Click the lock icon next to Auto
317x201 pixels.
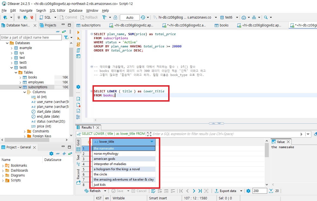click(x=115, y=17)
